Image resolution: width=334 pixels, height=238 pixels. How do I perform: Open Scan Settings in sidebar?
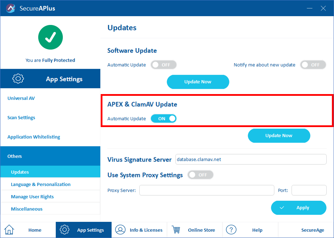(x=21, y=118)
